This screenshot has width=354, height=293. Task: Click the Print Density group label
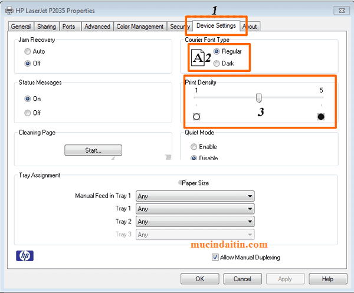click(x=201, y=83)
